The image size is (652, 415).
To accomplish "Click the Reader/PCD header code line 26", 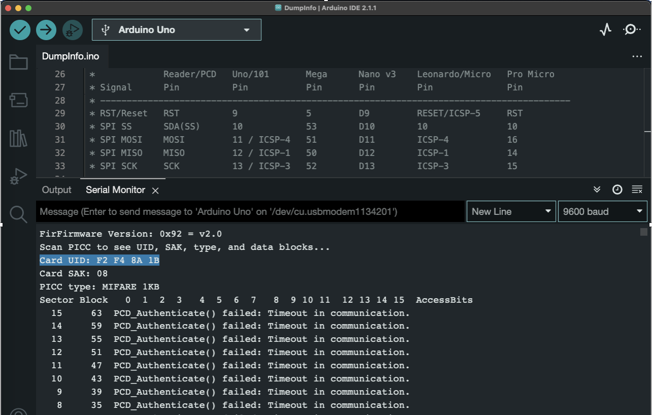I will (x=322, y=74).
